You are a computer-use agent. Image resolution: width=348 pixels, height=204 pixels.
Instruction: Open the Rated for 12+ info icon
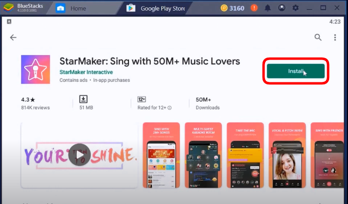169,108
